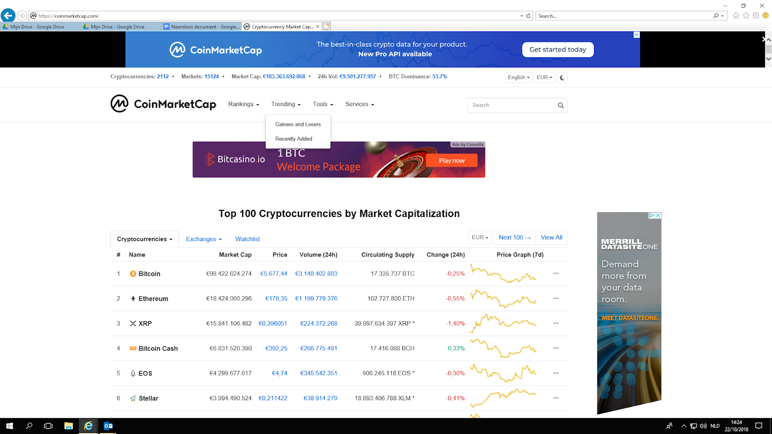Screen dimensions: 772x434
Task: Click the browser address bar URL
Action: (69, 16)
